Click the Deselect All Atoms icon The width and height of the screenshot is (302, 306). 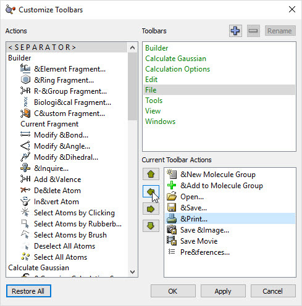point(25,246)
